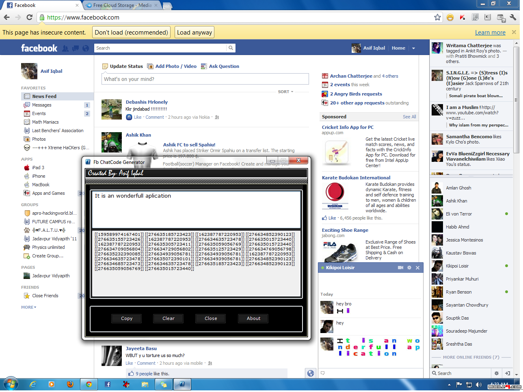This screenshot has width=523, height=392.
Task: Open the Facebook messages icon in header
Action: (x=76, y=48)
